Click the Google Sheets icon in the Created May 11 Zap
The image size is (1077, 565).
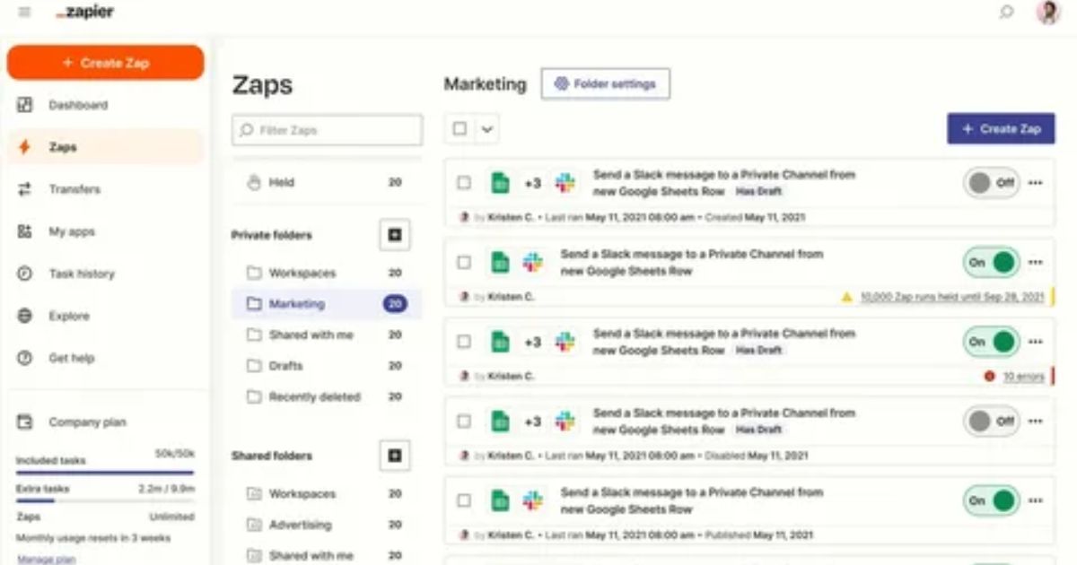500,183
